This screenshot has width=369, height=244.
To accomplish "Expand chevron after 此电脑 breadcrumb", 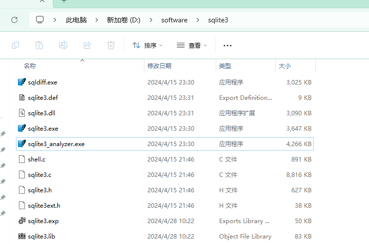I will click(97, 20).
